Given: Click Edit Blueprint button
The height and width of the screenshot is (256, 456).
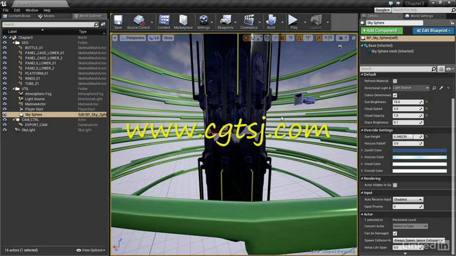Looking at the screenshot, I should 433,31.
